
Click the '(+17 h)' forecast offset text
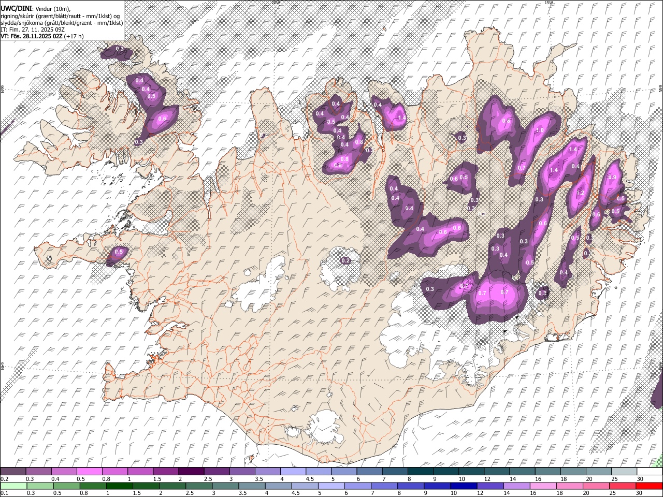click(x=74, y=36)
